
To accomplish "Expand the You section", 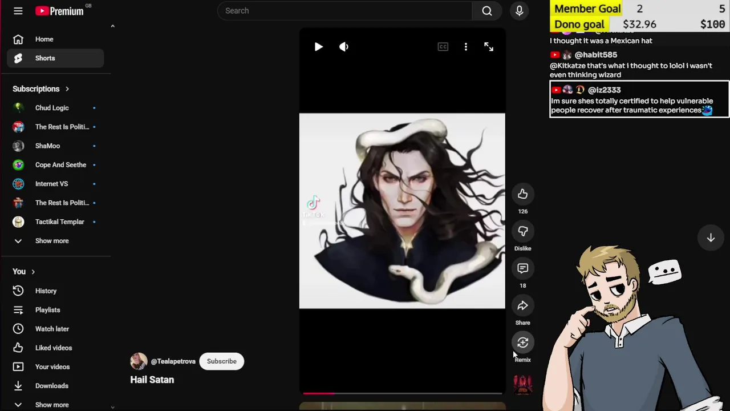I will click(x=24, y=272).
